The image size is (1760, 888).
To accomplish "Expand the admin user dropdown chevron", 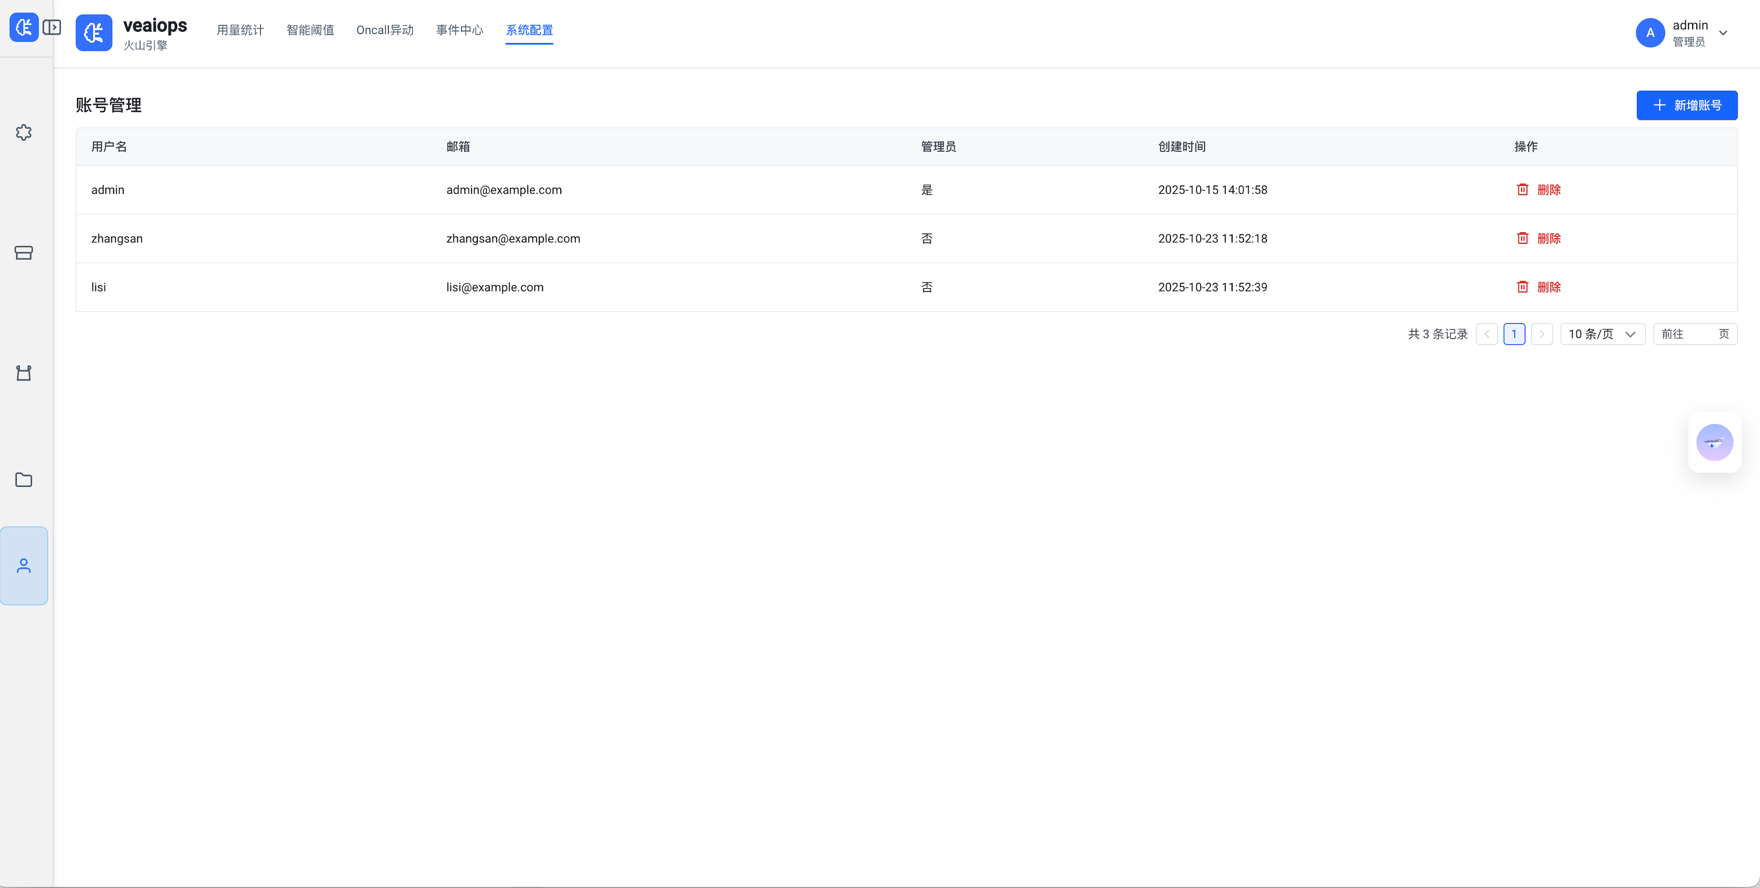I will pyautogui.click(x=1723, y=33).
